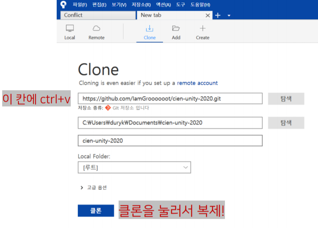The image size is (318, 228).
Task: Open the 액션(A) menu
Action: [163, 5]
